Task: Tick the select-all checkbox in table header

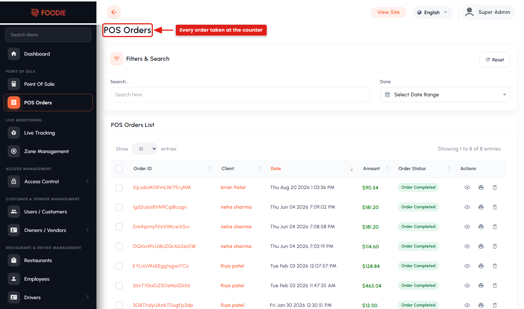Action: point(119,169)
